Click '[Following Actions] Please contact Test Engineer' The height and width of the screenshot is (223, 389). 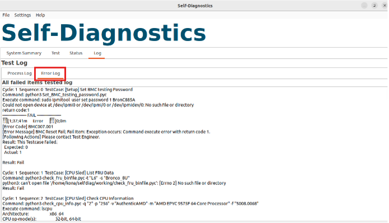pos(51,137)
